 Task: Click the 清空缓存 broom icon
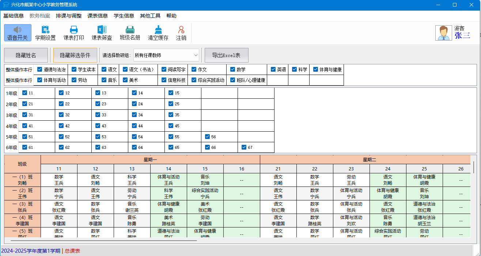pyautogui.click(x=158, y=30)
